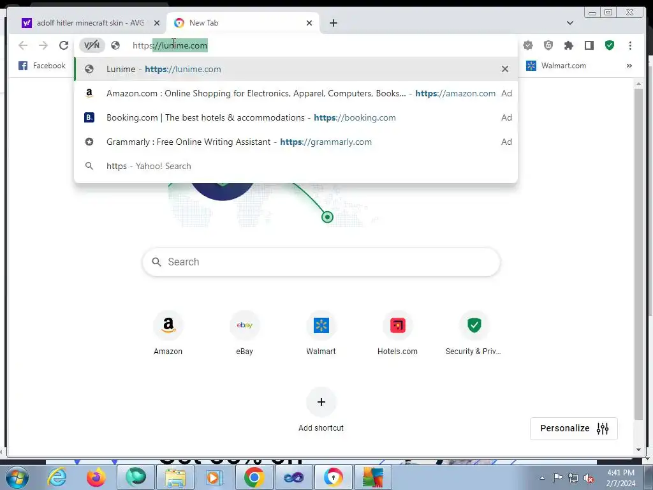Open the browser three-dot menu
Viewport: 653px width, 490px height.
pos(630,45)
